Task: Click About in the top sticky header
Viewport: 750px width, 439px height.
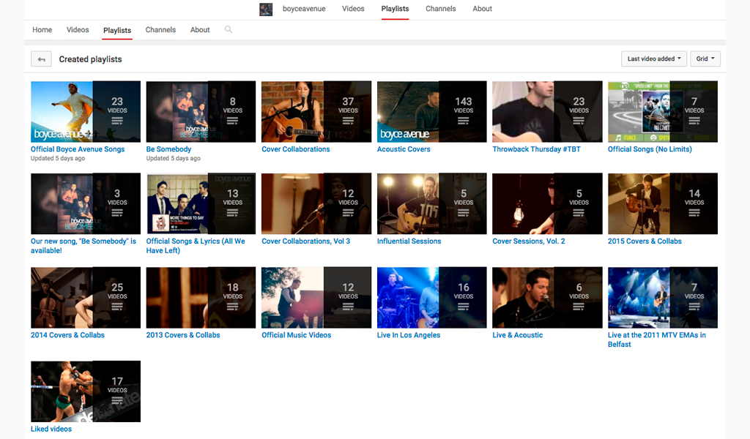Action: tap(482, 9)
